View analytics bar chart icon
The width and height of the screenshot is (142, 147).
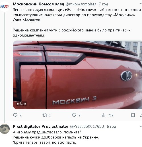pyautogui.click(x=104, y=115)
